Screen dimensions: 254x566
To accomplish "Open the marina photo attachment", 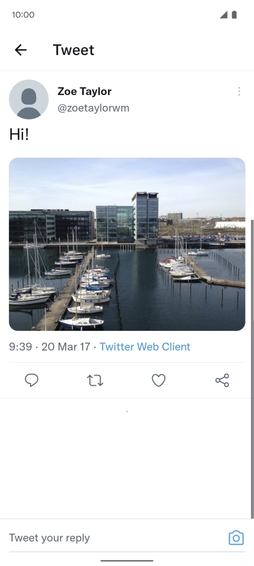I will (127, 244).
